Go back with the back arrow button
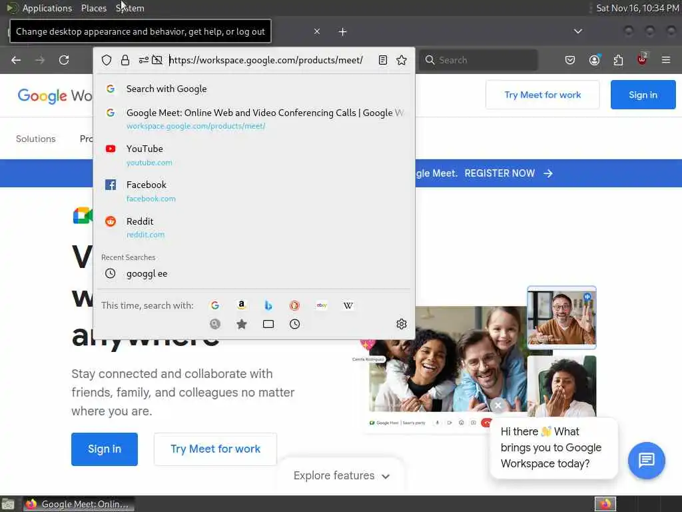This screenshot has width=682, height=512. tap(16, 60)
